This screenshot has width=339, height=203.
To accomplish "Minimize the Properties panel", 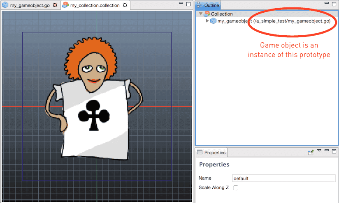I will click(x=327, y=150).
